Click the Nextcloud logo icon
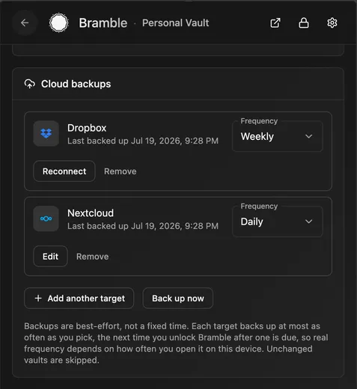357x389 pixels. pyautogui.click(x=46, y=218)
